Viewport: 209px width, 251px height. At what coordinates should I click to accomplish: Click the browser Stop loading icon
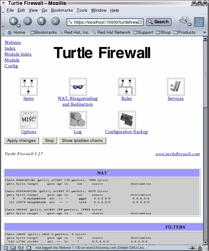55,21
